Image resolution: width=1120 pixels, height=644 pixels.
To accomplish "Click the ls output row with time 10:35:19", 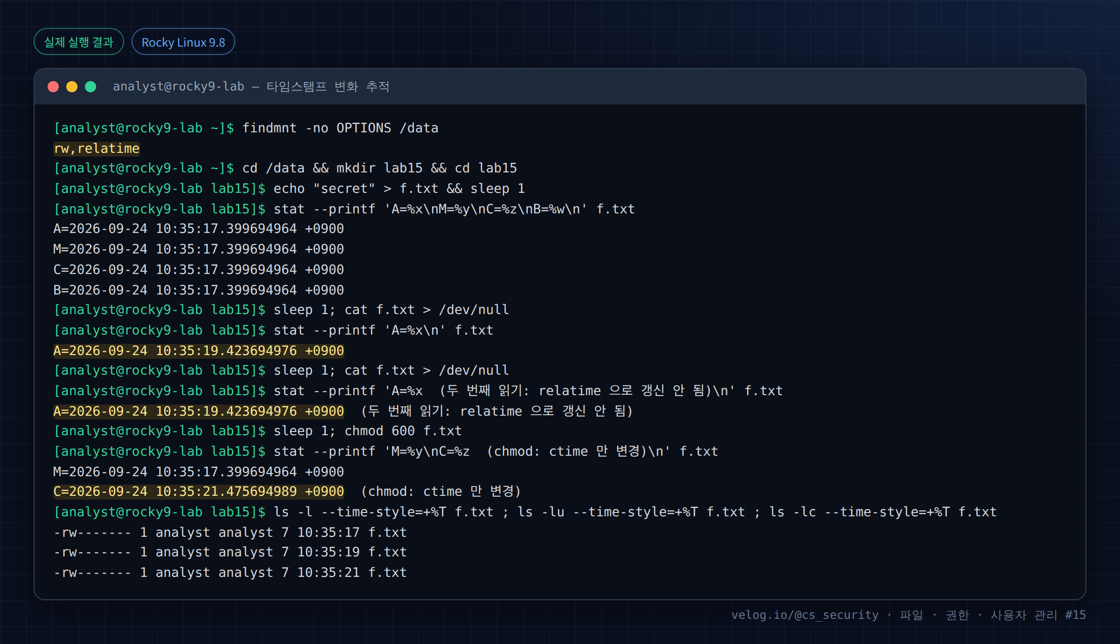I will point(230,552).
